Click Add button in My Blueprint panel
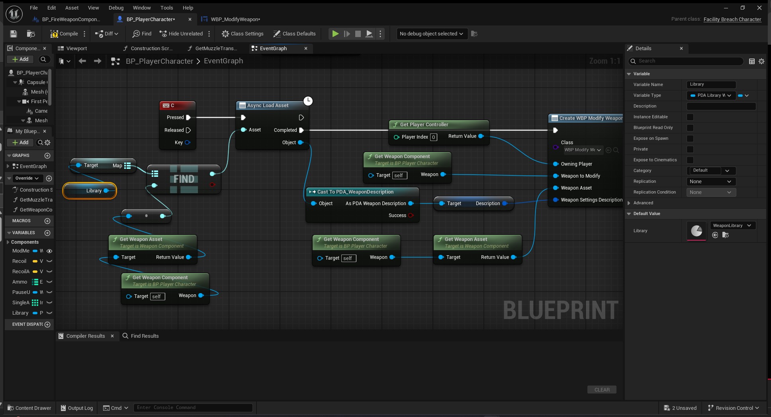Viewport: 771px width, 417px height. (x=20, y=143)
